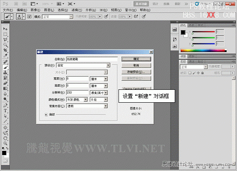Open the layer blend mode dropdown
Screen dimensions: 237x171
coord(194,67)
